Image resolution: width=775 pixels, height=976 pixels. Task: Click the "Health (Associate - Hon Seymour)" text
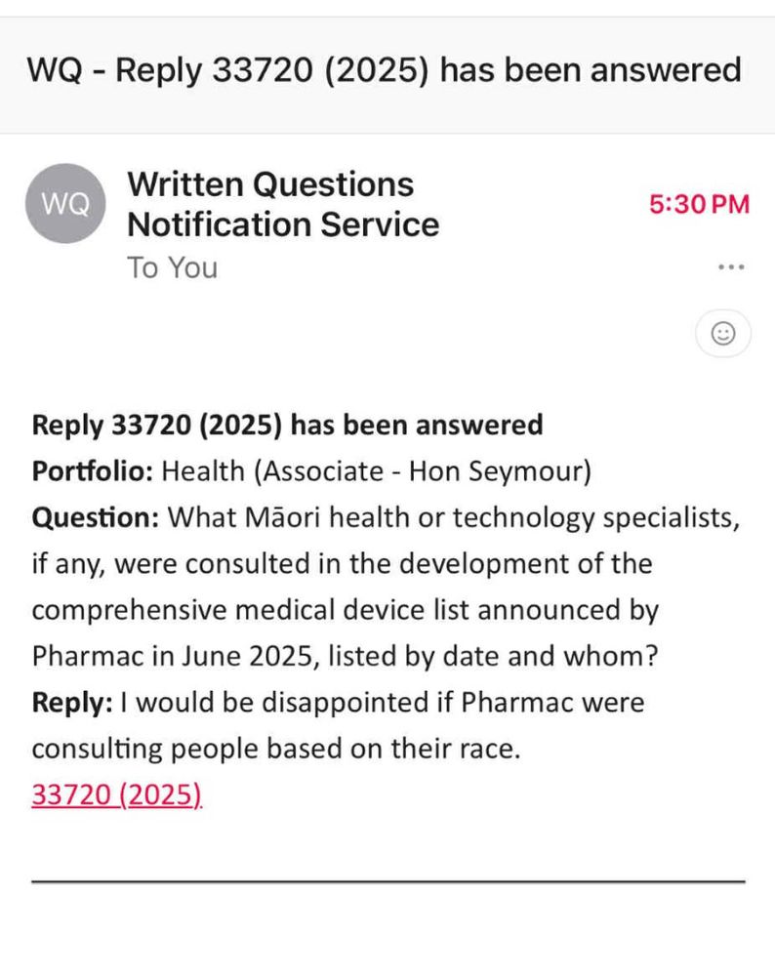pos(377,471)
